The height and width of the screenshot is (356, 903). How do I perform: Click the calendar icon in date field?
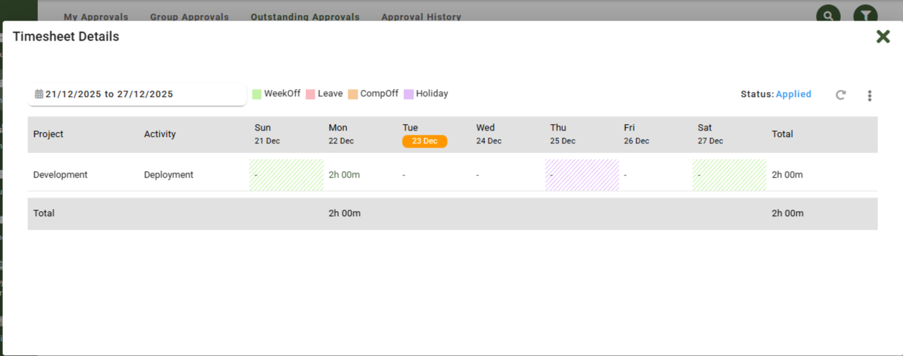pos(39,94)
